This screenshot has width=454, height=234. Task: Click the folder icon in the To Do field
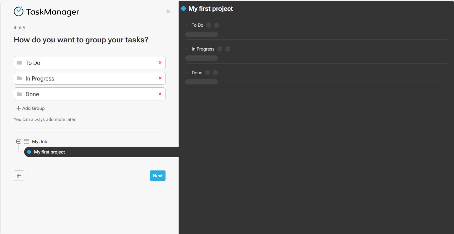(x=20, y=62)
